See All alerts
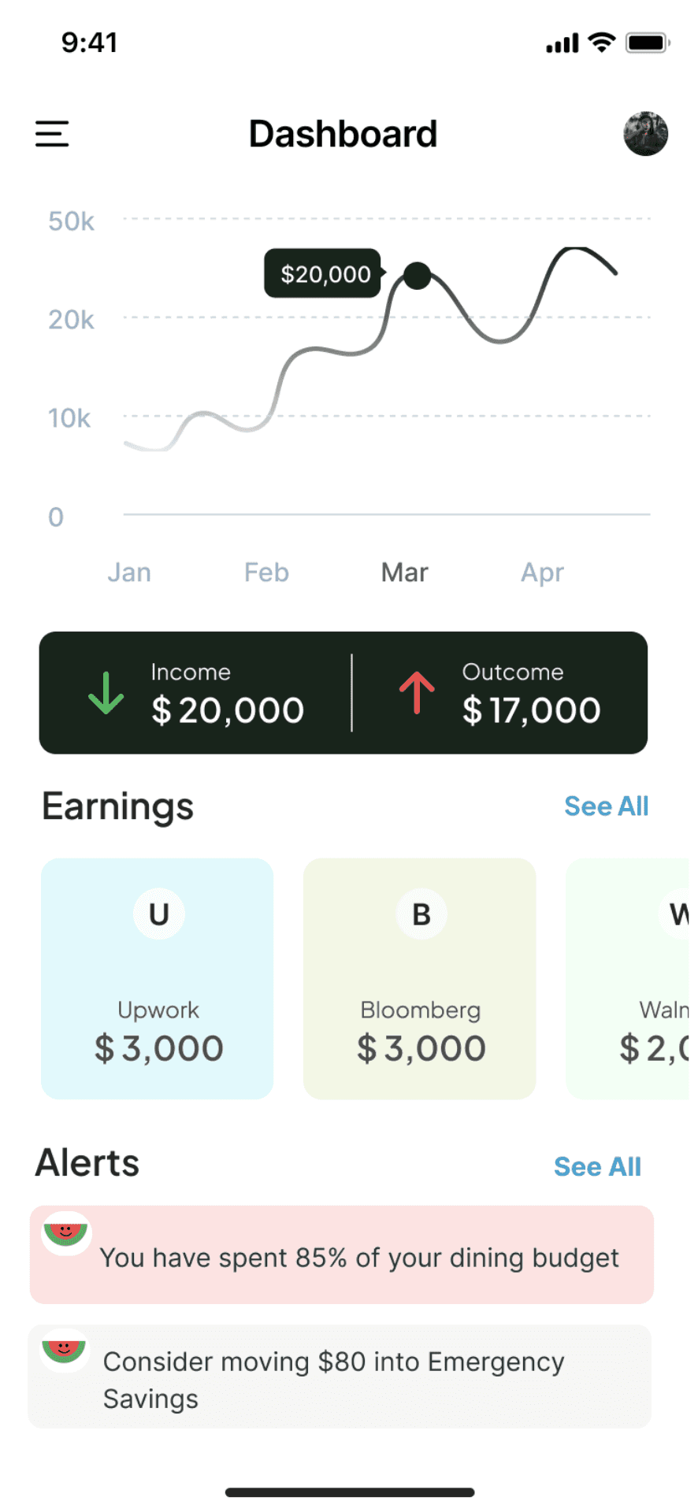The height and width of the screenshot is (1512, 698). click(x=597, y=1166)
